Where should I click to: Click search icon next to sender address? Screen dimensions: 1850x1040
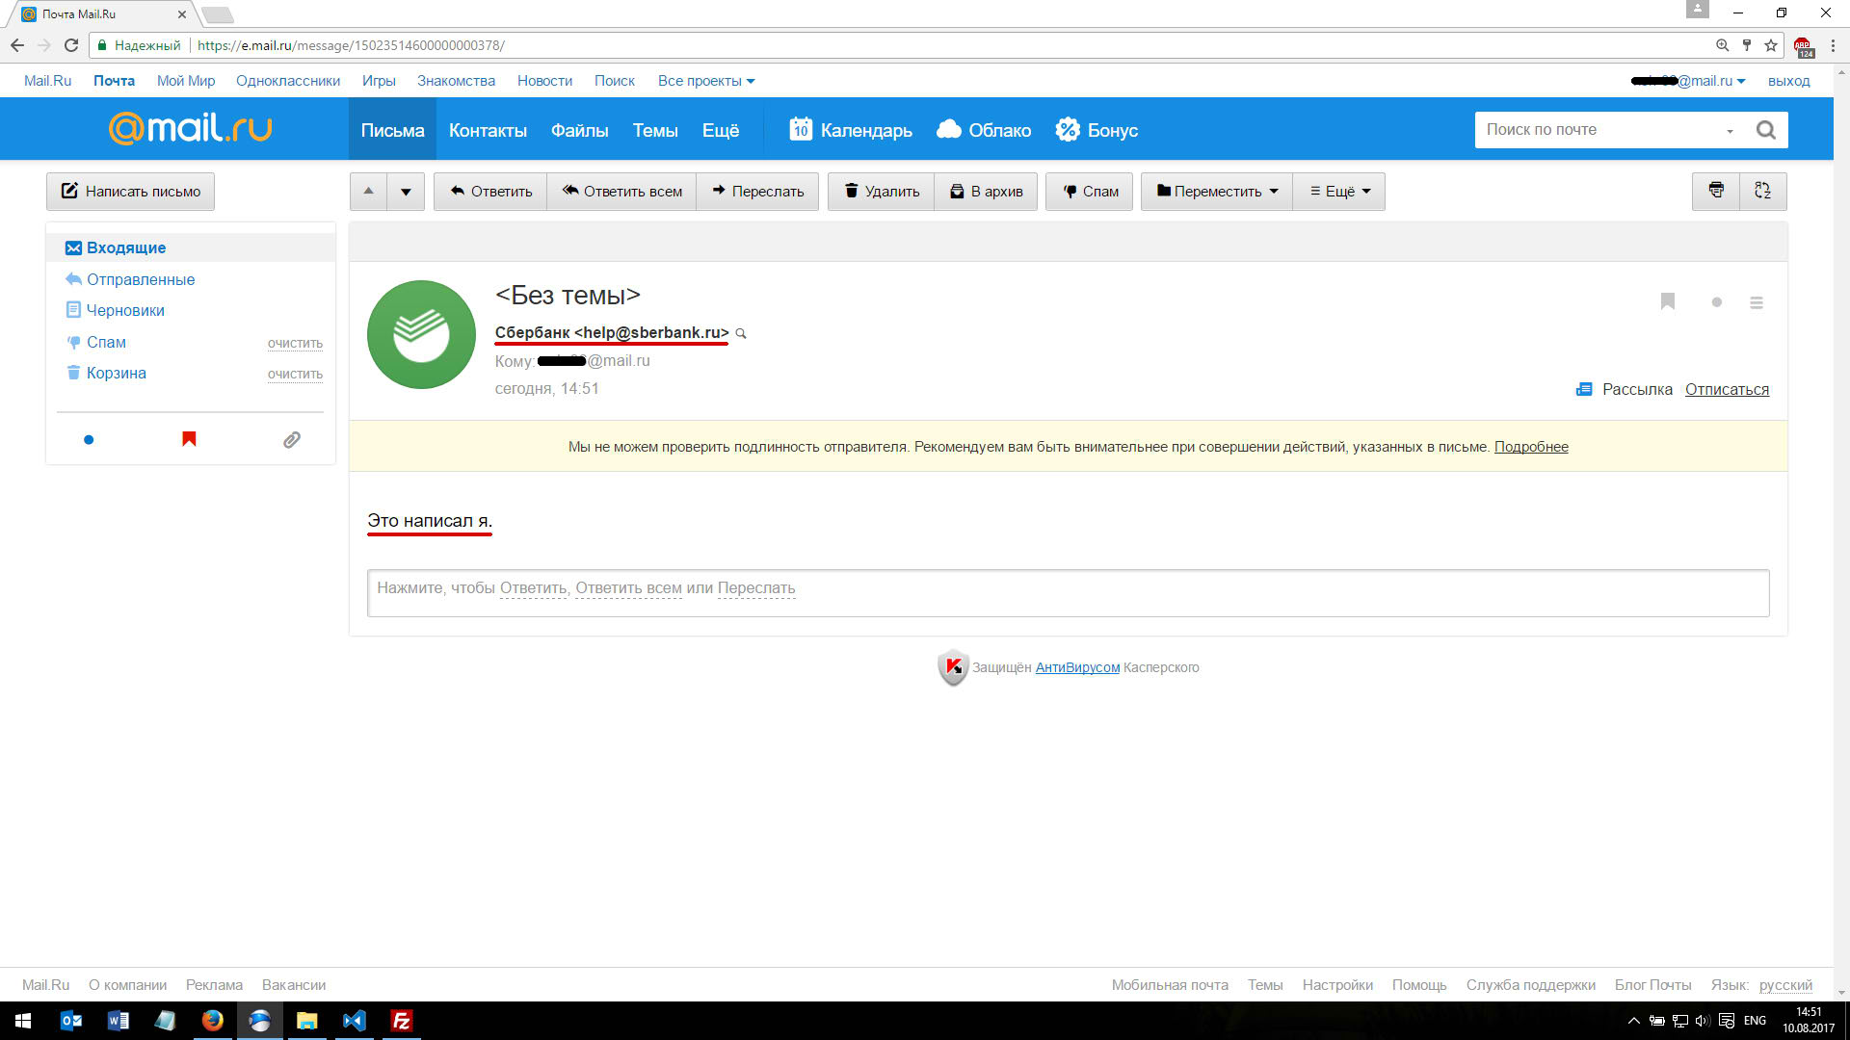741,334
